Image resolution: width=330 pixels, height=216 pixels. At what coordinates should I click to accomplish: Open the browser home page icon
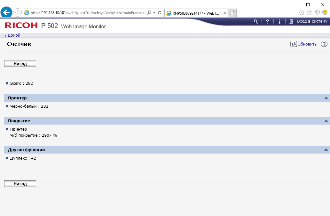pos(302,12)
